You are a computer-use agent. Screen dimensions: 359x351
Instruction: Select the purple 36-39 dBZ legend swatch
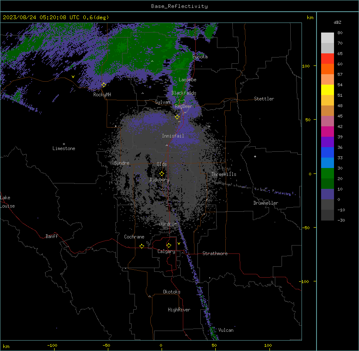tap(327, 142)
